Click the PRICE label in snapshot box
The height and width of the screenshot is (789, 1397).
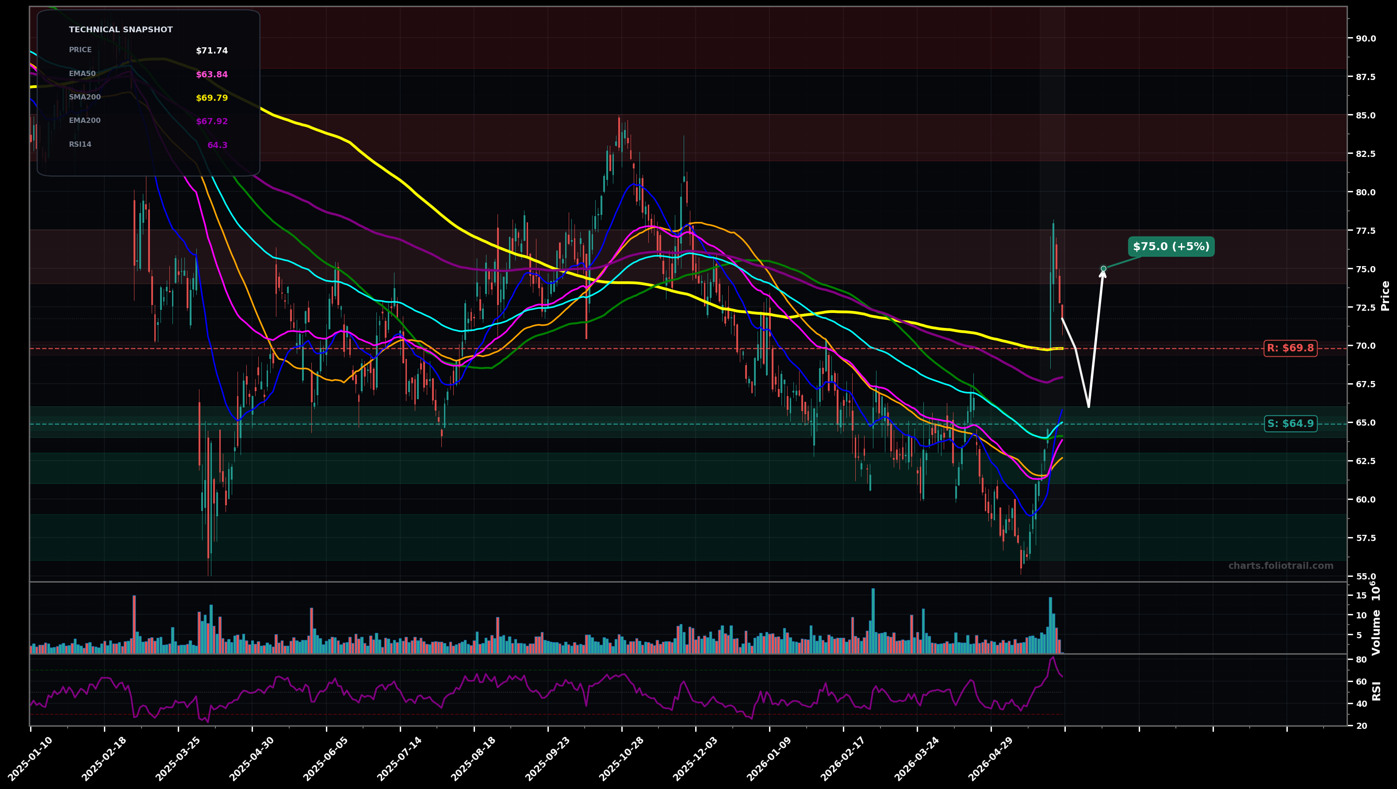80,50
